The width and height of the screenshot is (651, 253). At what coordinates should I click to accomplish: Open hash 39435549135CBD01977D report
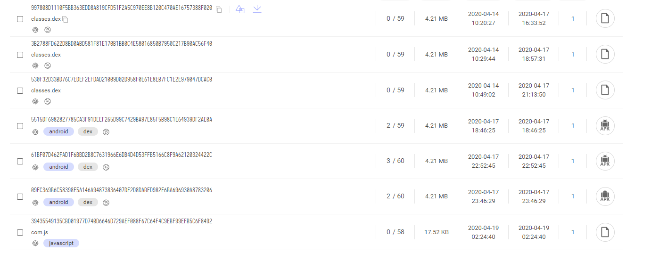point(122,221)
